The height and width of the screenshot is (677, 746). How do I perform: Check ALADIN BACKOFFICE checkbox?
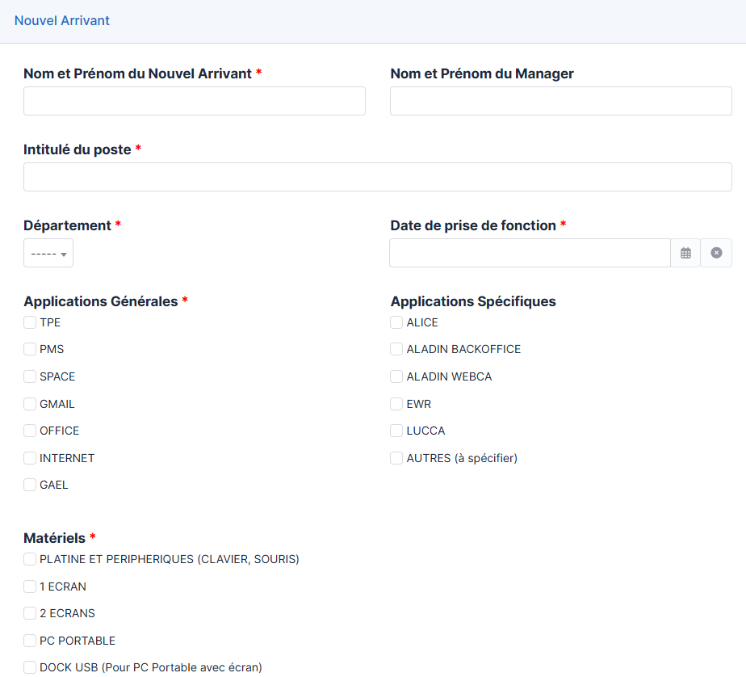[x=396, y=350]
